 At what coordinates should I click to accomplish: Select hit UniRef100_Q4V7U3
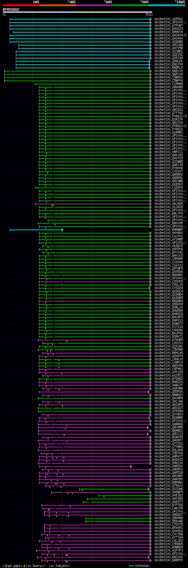click(169, 158)
